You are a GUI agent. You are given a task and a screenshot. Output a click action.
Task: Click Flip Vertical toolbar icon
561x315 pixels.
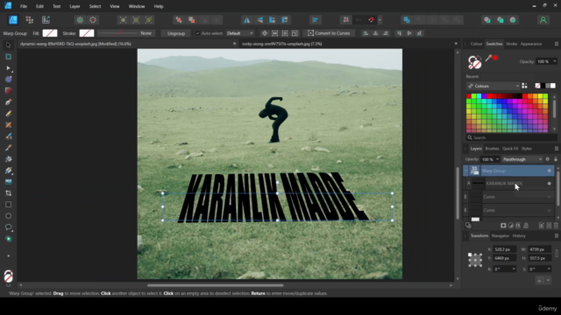(260, 20)
